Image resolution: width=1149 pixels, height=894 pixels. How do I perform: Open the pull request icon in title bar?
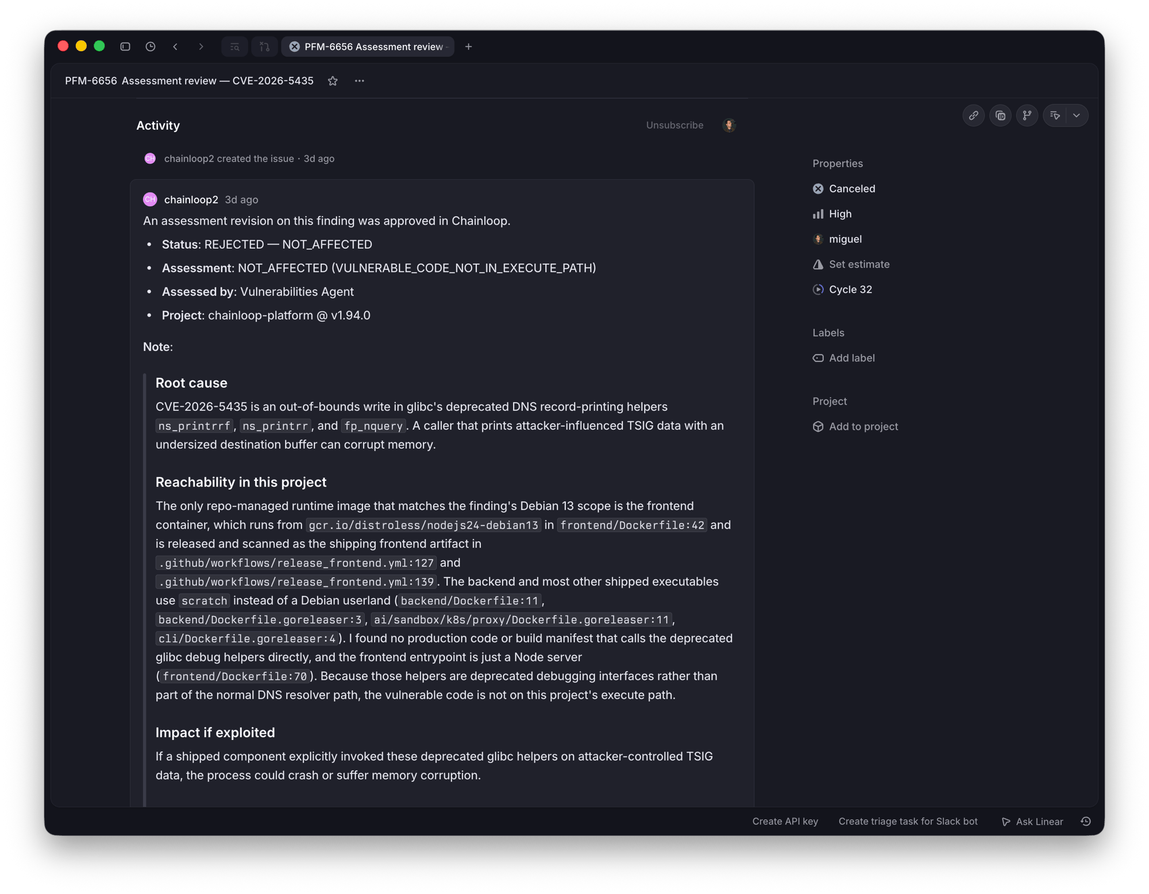click(265, 47)
